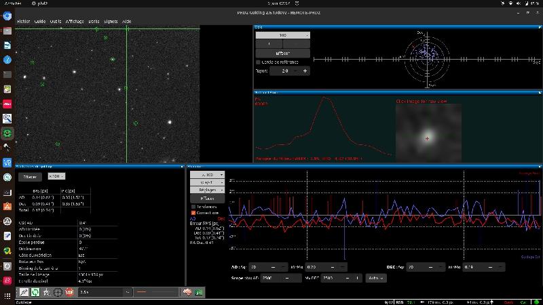Check the Cercle de référence box
This screenshot has height=305, width=543.
[258, 62]
